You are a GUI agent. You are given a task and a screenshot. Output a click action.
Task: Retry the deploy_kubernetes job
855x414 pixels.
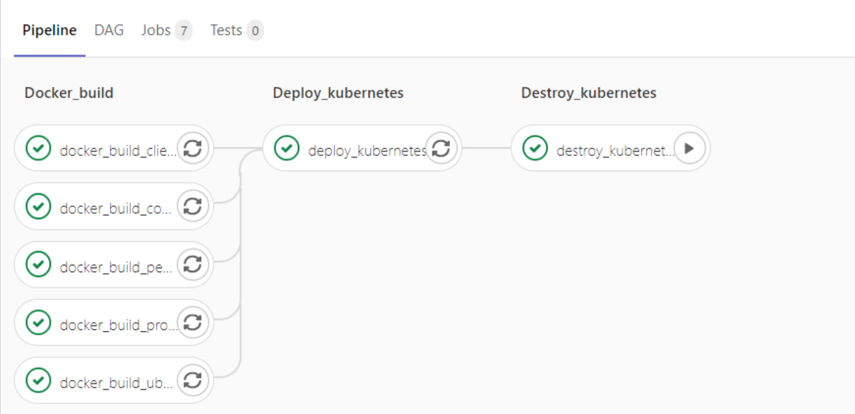click(441, 148)
